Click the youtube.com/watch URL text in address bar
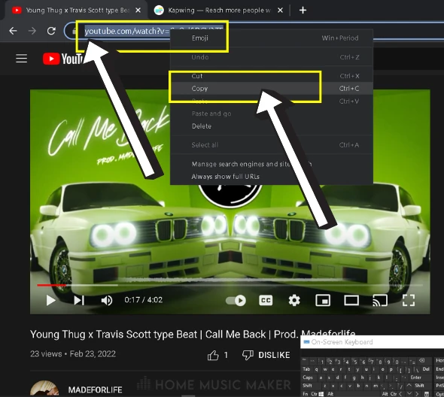 (x=127, y=31)
